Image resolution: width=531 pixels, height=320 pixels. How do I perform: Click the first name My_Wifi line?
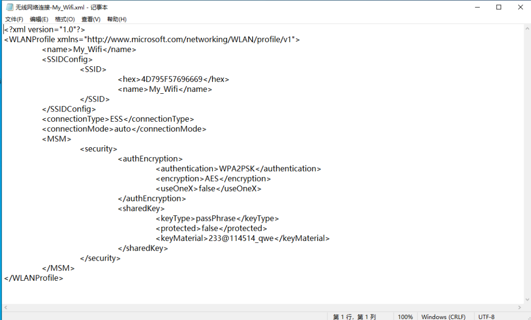89,50
